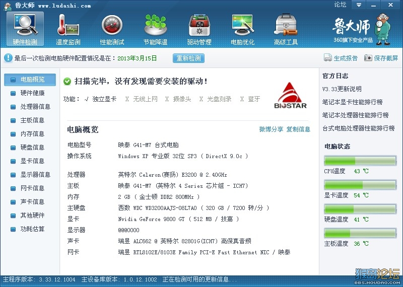403x287 pixels.
Task: Open 台式电脑处理器性能排行榜 link
Action: point(359,128)
